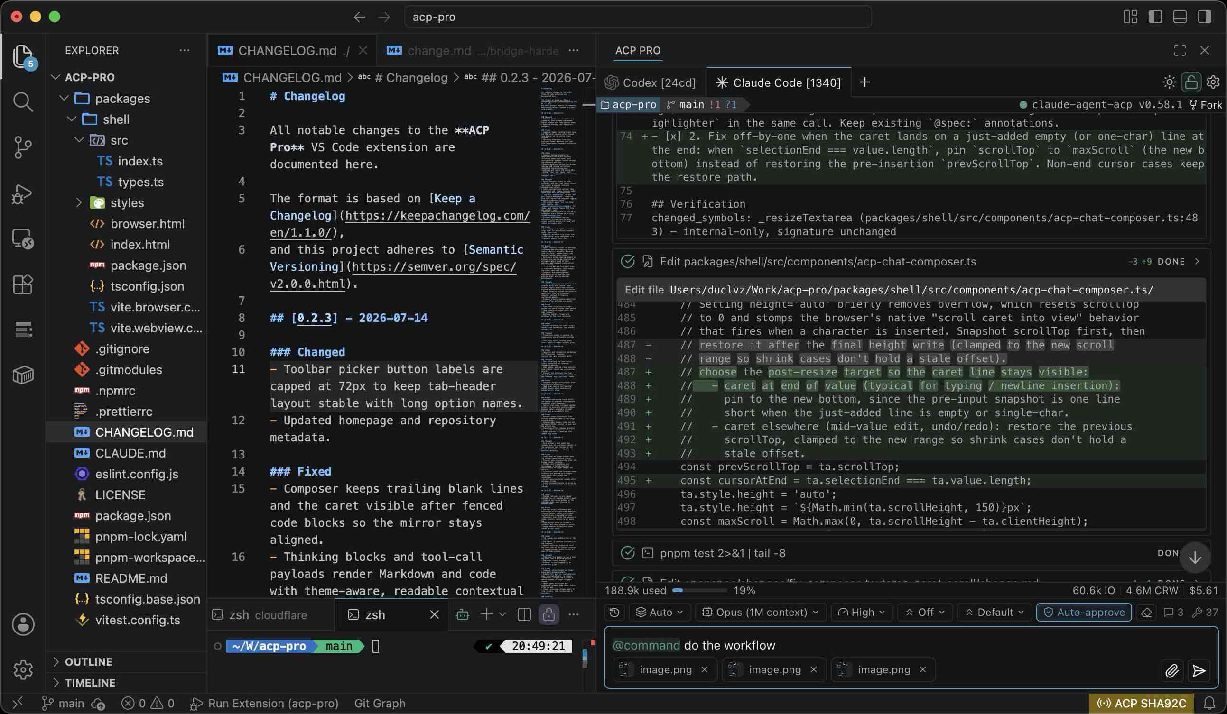Open Git Graph from status bar
1227x714 pixels.
click(380, 704)
